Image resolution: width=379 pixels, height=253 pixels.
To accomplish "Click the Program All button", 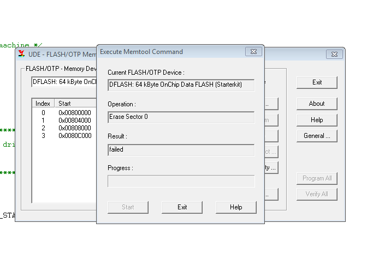I will pos(317,179).
